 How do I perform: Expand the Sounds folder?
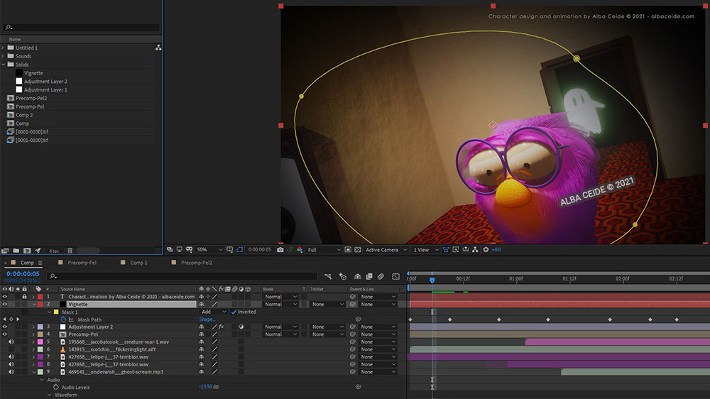point(4,56)
